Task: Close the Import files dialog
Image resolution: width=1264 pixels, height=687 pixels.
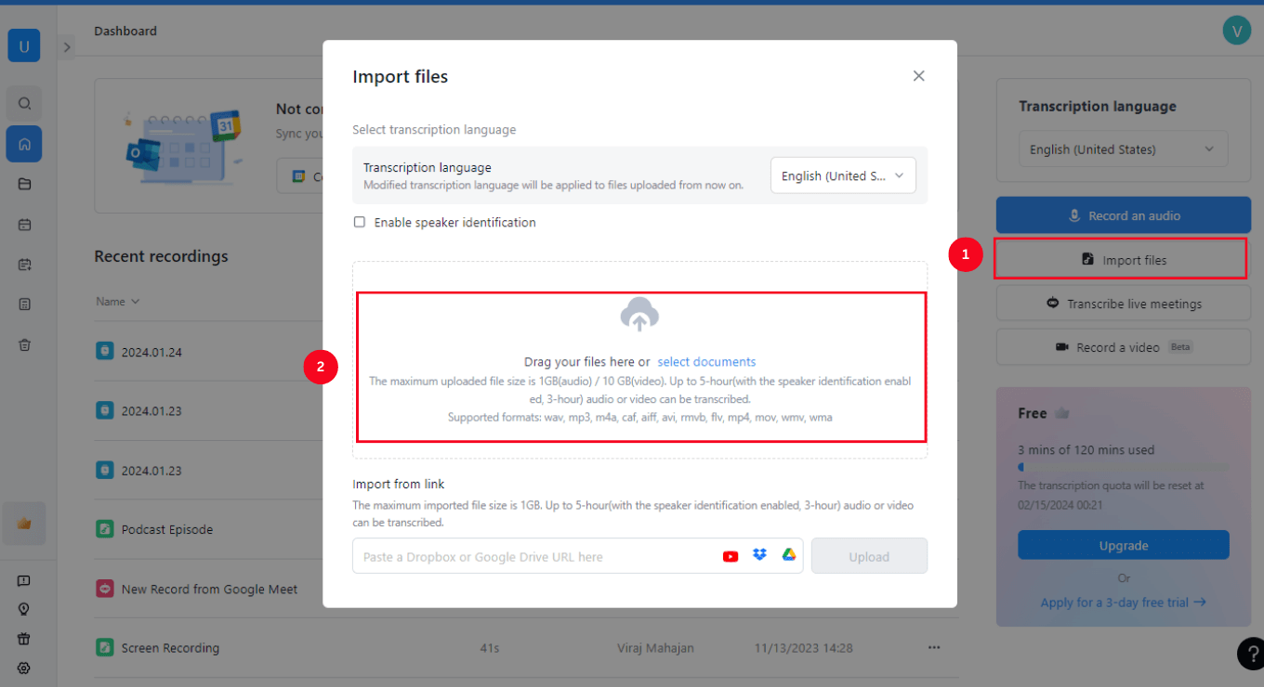Action: click(x=918, y=76)
